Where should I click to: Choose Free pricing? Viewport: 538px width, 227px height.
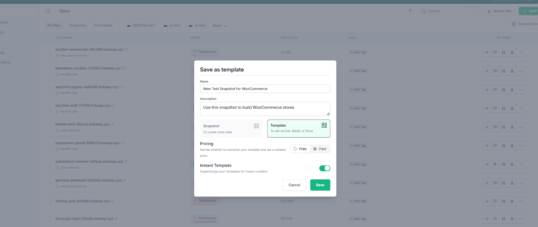point(300,149)
